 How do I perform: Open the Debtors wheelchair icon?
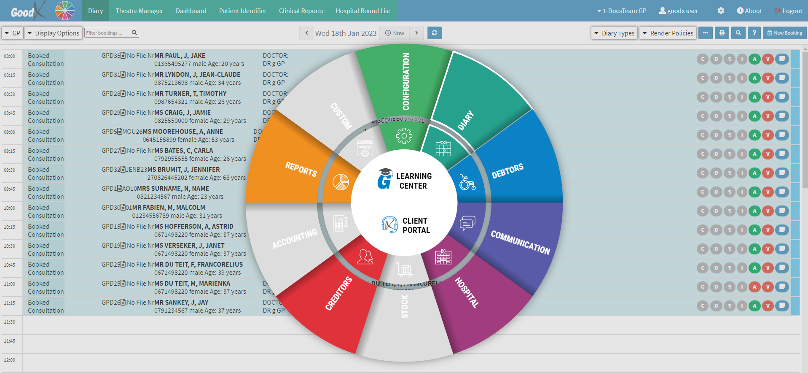(467, 182)
